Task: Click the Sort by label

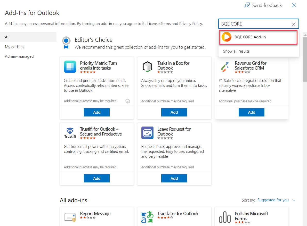Action: click(248, 200)
